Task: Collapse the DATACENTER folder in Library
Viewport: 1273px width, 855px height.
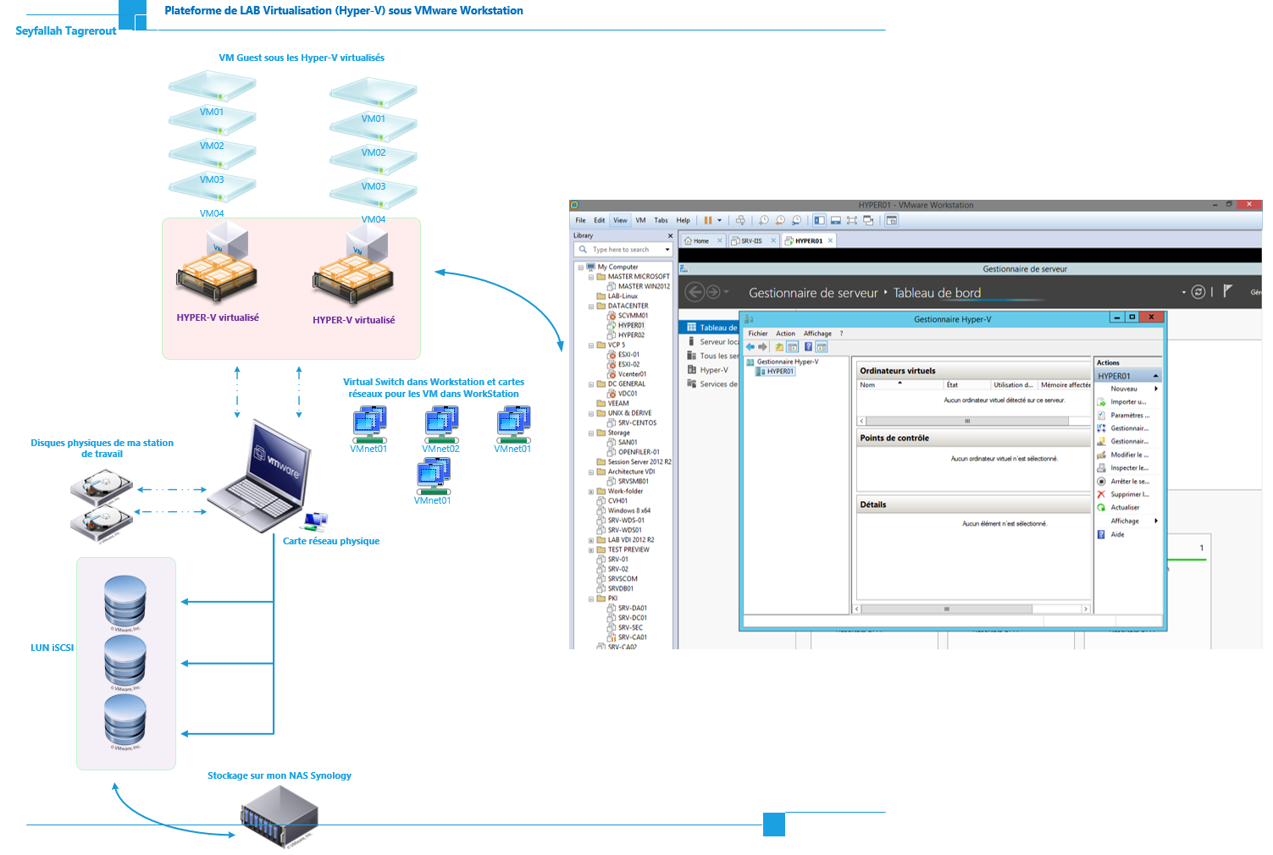Action: pos(591,306)
